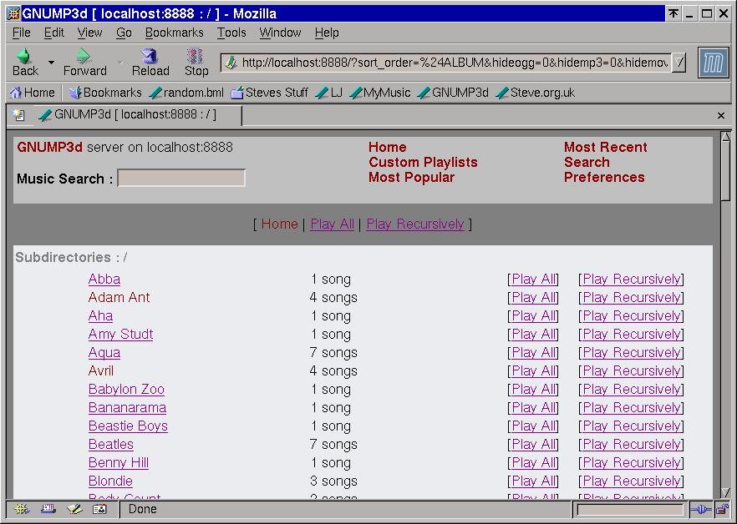Click Play All in the bracketed navigation bar
This screenshot has width=737, height=524.
333,224
